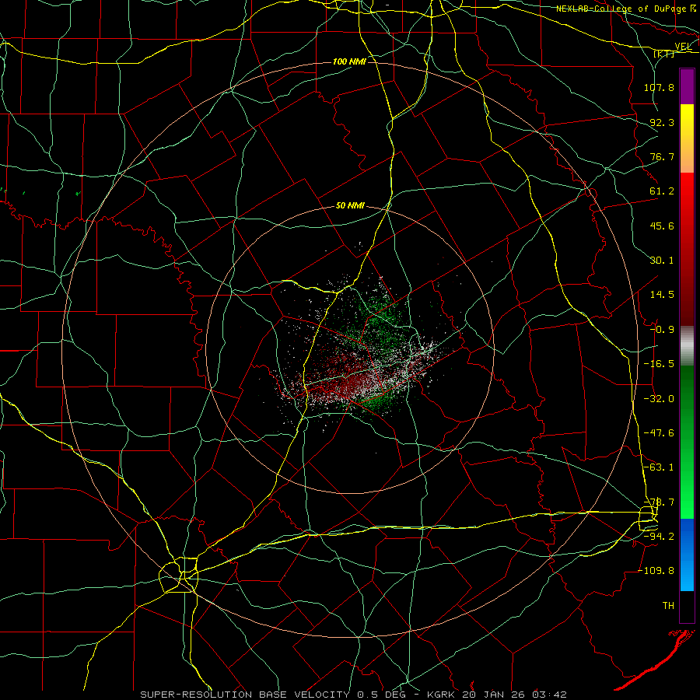Select the 61.2 value on the velocity scale
The image size is (700, 700).
coord(662,191)
